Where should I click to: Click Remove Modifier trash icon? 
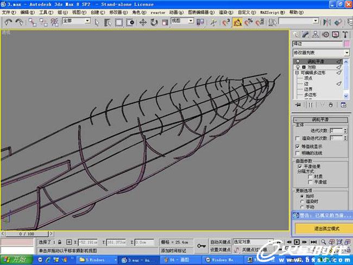(331, 105)
